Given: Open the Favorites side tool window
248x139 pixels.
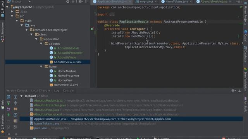Looking at the screenshot, I should (x=2, y=124).
